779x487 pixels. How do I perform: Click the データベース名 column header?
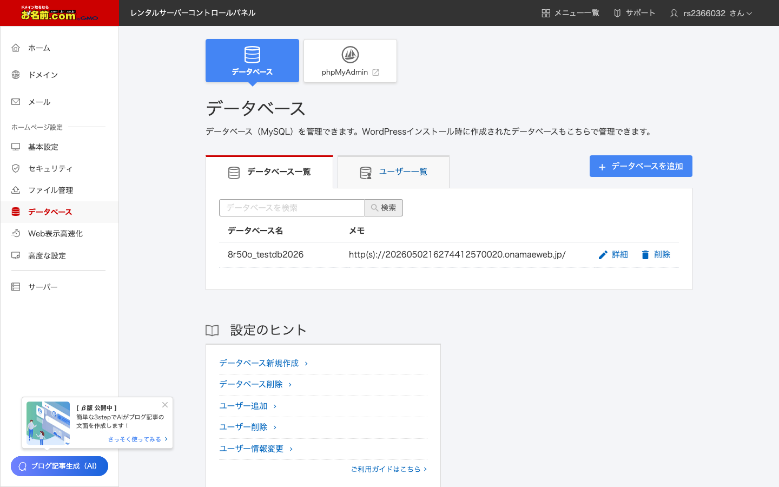[255, 231]
